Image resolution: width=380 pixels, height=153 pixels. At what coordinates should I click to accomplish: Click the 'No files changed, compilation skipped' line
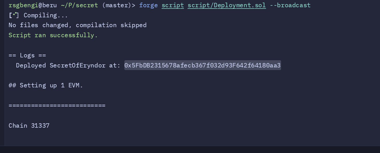(77, 25)
